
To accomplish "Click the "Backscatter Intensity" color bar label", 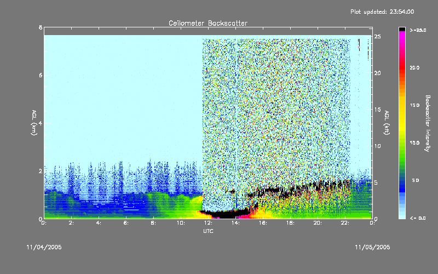I will (428, 123).
